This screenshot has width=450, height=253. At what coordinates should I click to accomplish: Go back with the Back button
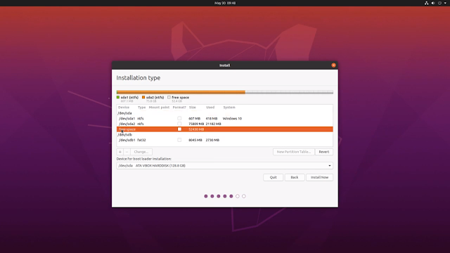[295, 177]
